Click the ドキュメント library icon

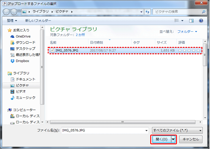point(12,79)
